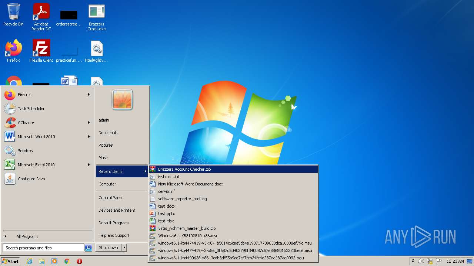This screenshot has height=266, width=474.
Task: Click the Start button
Action: [x=10, y=261]
